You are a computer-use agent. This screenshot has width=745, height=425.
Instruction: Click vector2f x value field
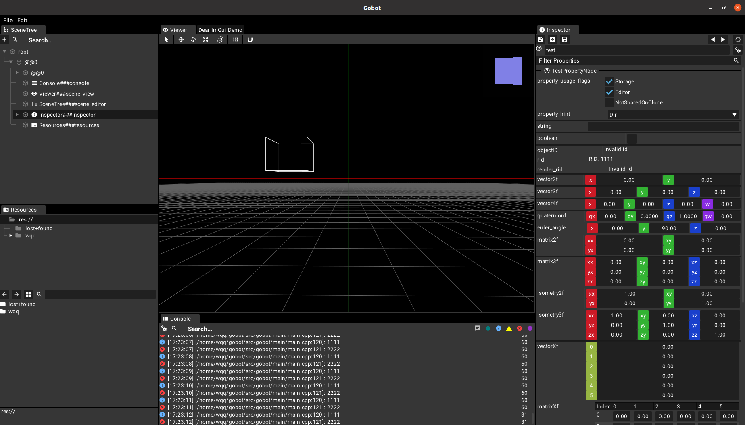coord(629,180)
